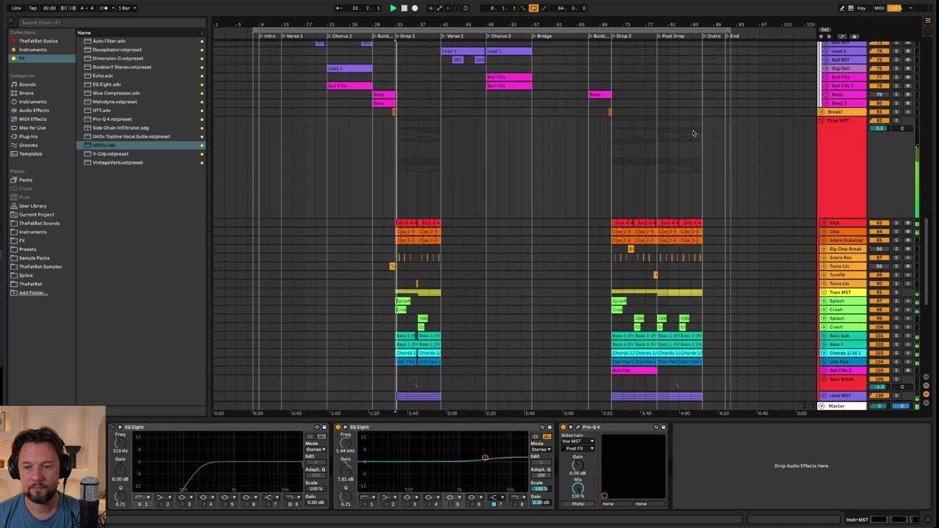Toggle second EQ Eight device activator
The height and width of the screenshot is (528, 939).
[x=338, y=427]
